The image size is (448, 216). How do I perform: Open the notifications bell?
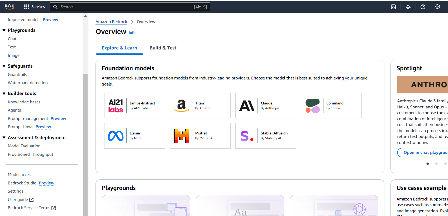(x=408, y=7)
